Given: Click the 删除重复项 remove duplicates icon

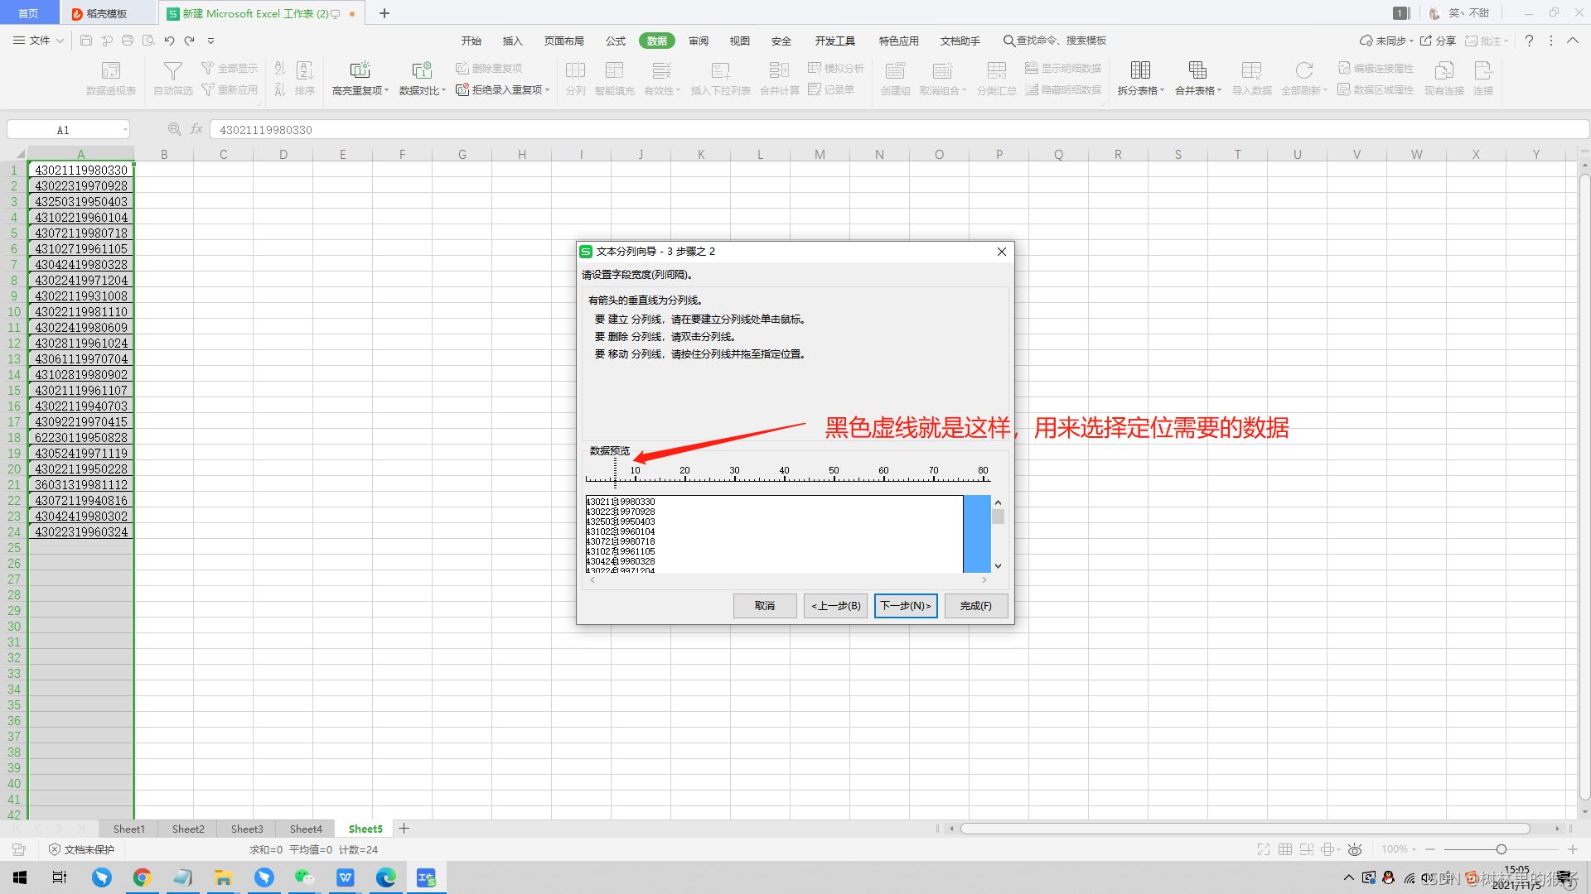Looking at the screenshot, I should click(489, 69).
